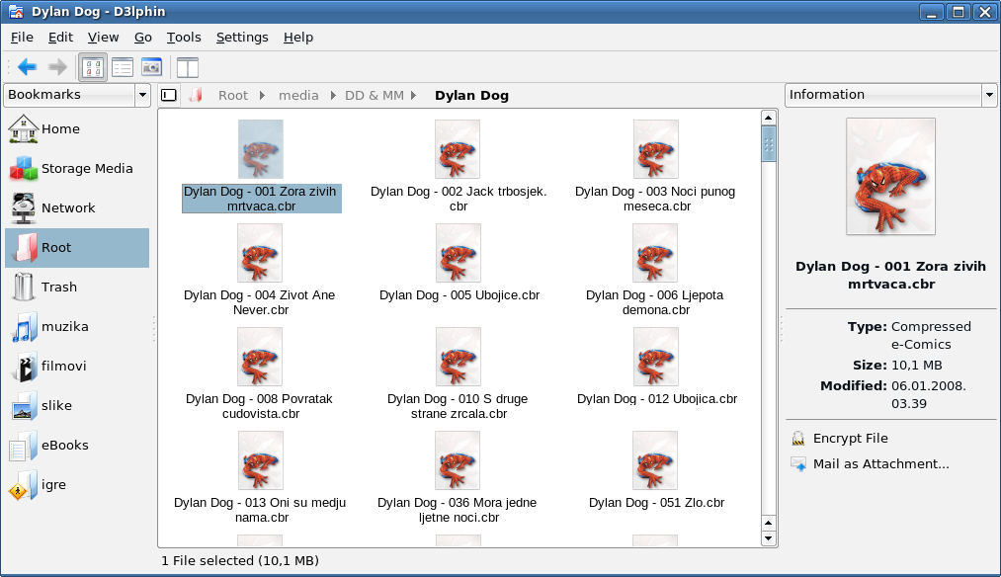Open Trash bookmark

77,288
